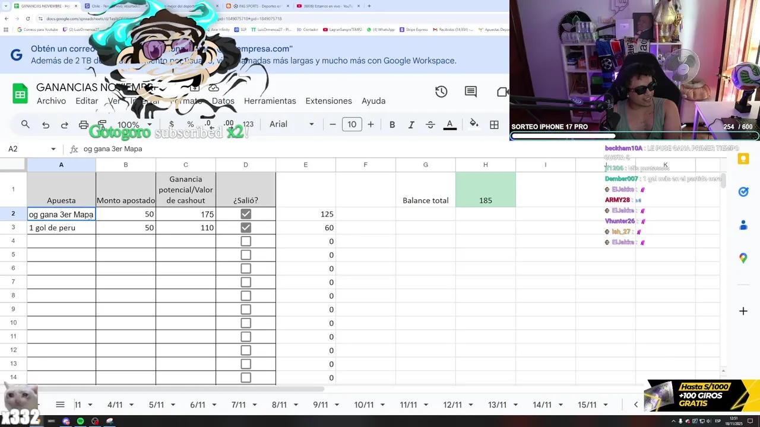Open a new browser tab
The image size is (760, 427).
(369, 6)
